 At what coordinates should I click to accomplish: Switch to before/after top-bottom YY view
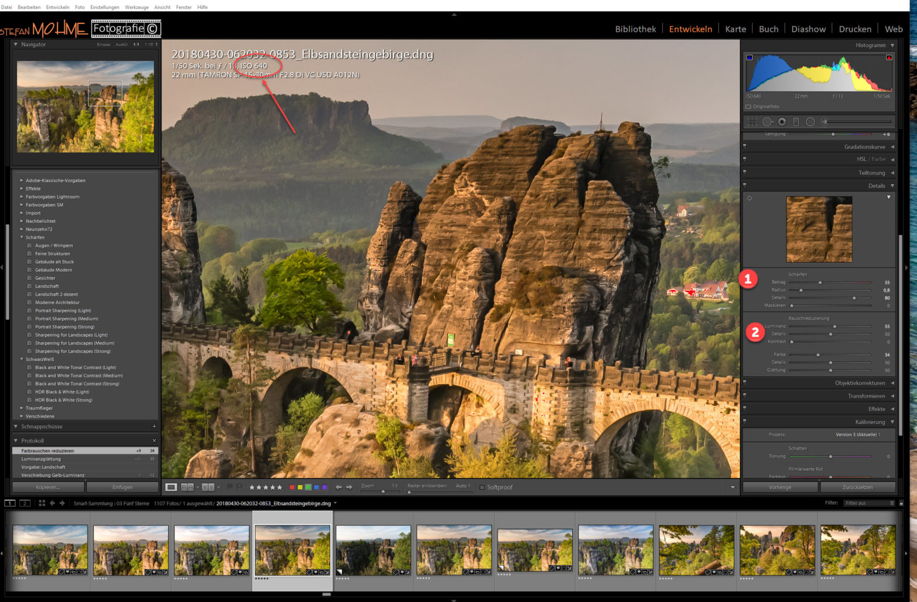click(x=208, y=487)
